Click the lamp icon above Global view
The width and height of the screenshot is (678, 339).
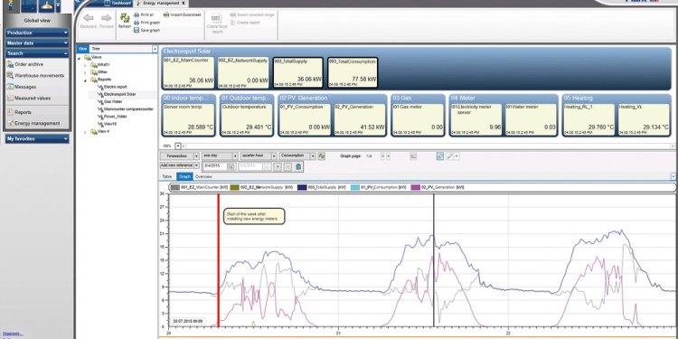pos(46,5)
